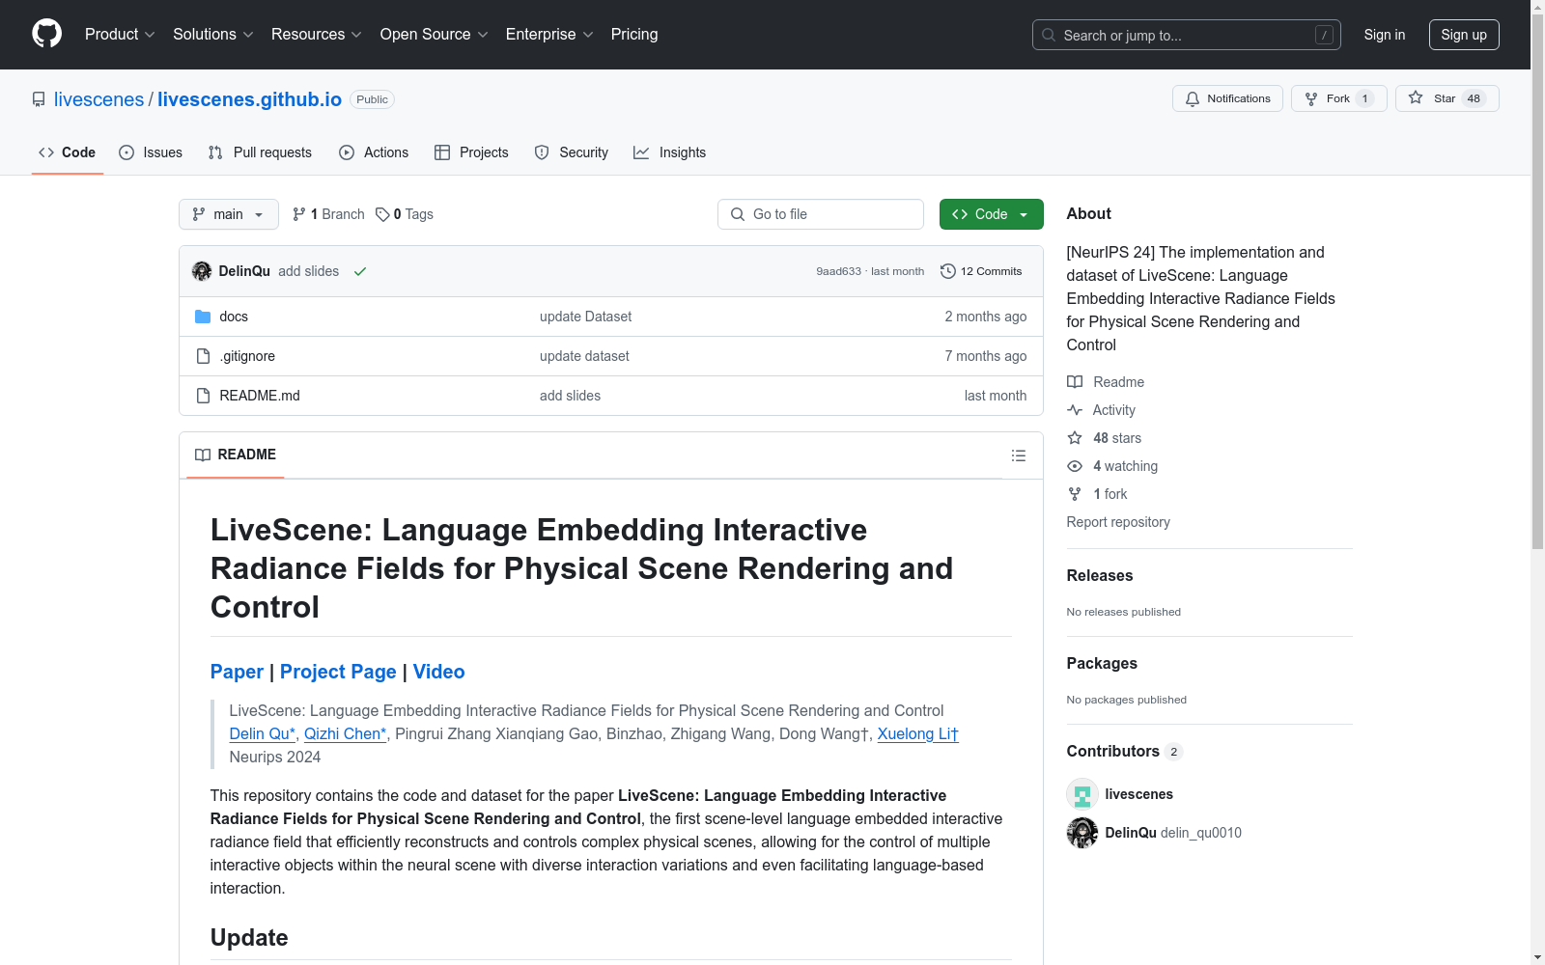Viewport: 1545px width, 965px height.
Task: Click the Search or jump to field
Action: click(1187, 35)
